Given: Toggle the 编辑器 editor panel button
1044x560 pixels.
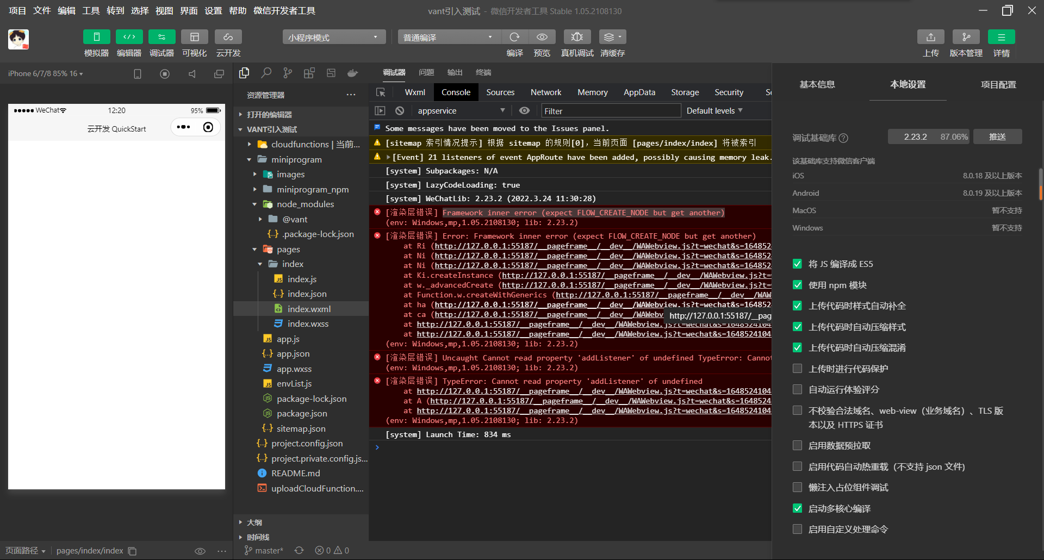Looking at the screenshot, I should point(129,37).
